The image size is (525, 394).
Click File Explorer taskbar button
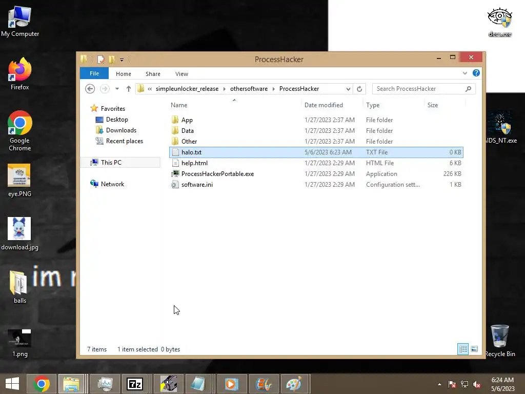tap(71, 384)
